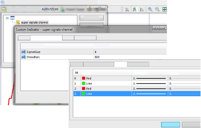Viewport: 201px width, 128px height.
Task: Click the ShowBars parameter icon
Action: (23, 57)
